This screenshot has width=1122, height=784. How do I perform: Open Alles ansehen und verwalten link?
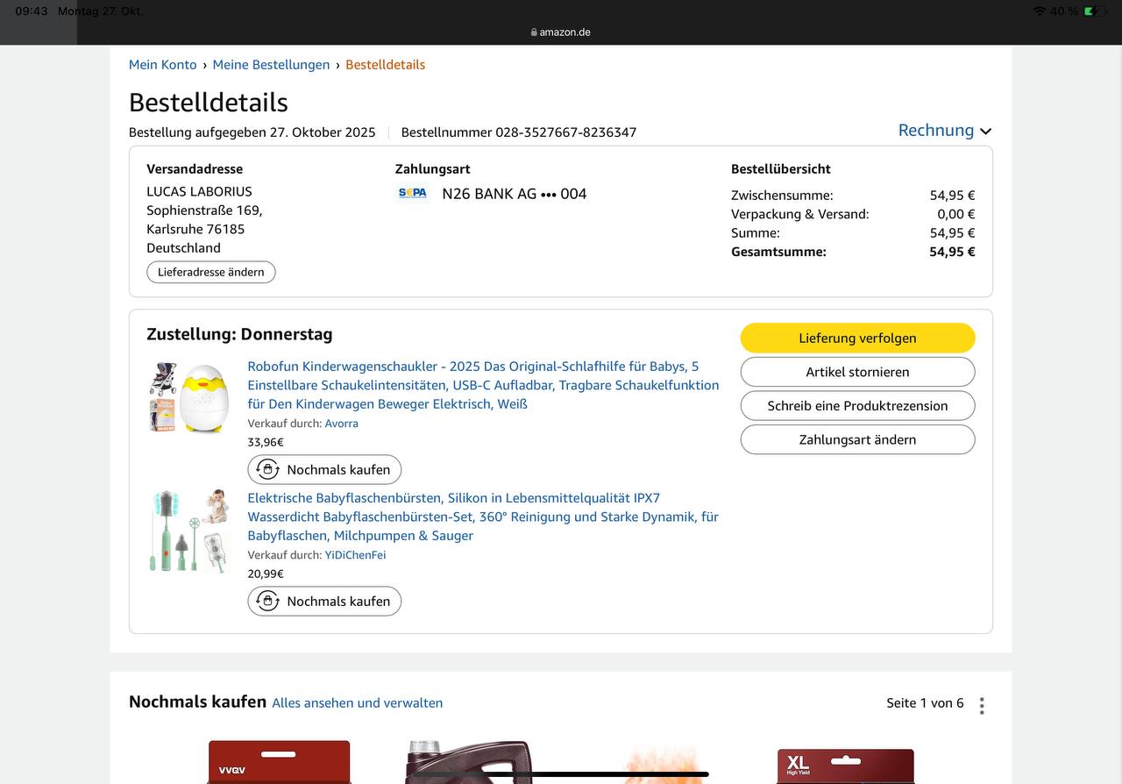[357, 703]
